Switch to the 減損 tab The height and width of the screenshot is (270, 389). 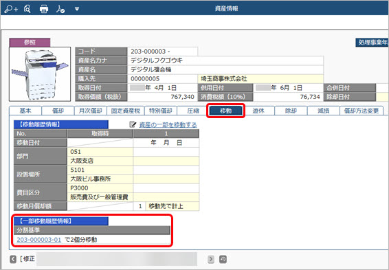(x=323, y=111)
